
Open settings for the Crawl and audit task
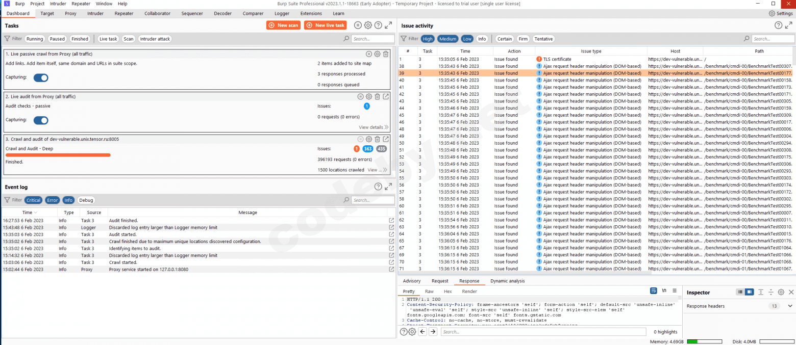click(x=368, y=139)
